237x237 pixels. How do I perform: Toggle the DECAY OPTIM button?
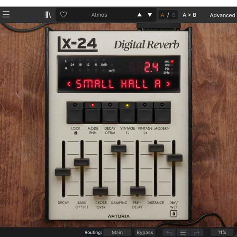(x=110, y=113)
